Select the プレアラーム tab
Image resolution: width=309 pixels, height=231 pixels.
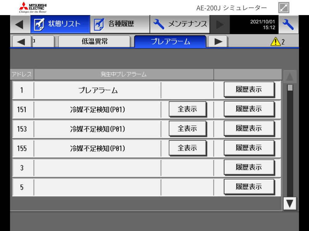coord(170,42)
